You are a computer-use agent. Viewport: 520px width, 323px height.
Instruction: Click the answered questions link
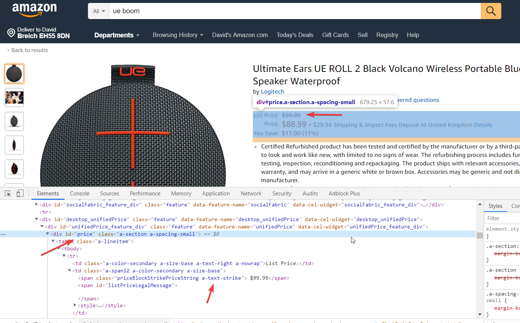tap(418, 100)
